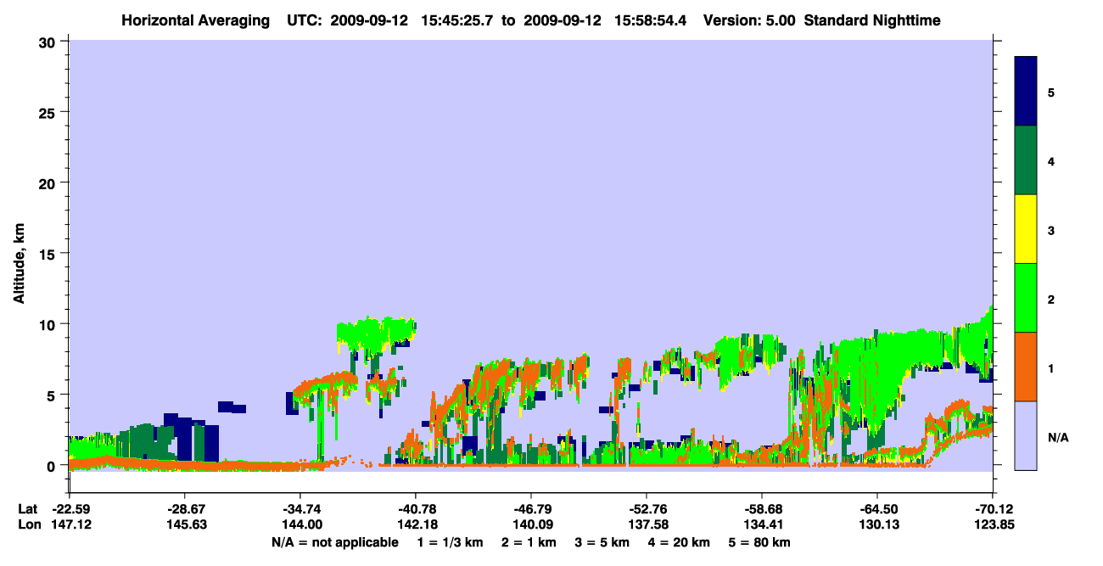This screenshot has height=566, width=1103.
Task: Click the 'Standard Nighttime' text
Action: pos(872,20)
